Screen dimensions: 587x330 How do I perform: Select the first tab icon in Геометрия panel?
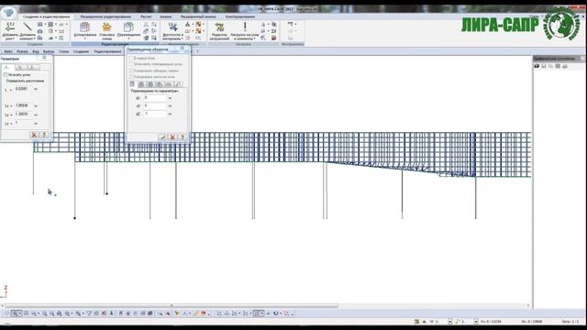pos(7,67)
